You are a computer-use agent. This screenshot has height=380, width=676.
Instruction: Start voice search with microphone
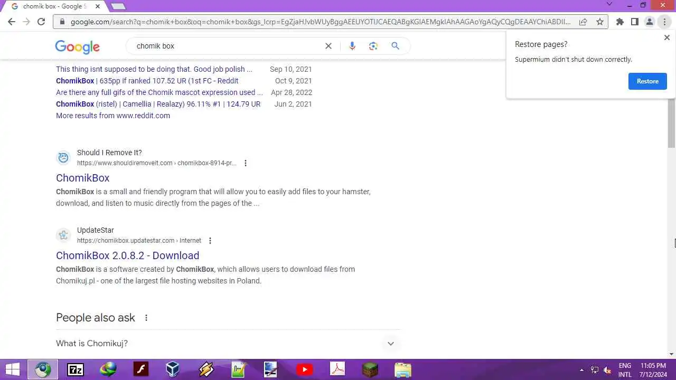(x=352, y=46)
